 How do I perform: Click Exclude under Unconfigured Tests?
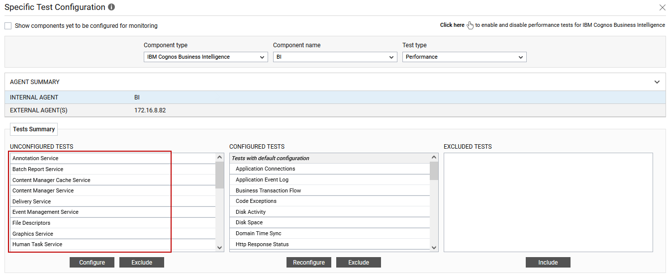[142, 263]
